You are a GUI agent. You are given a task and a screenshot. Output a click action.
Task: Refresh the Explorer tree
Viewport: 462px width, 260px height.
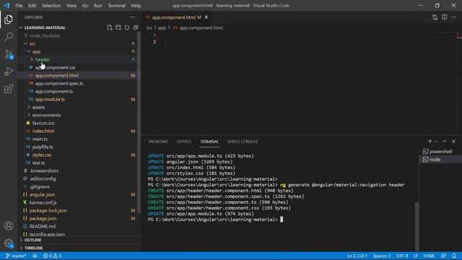tap(127, 27)
